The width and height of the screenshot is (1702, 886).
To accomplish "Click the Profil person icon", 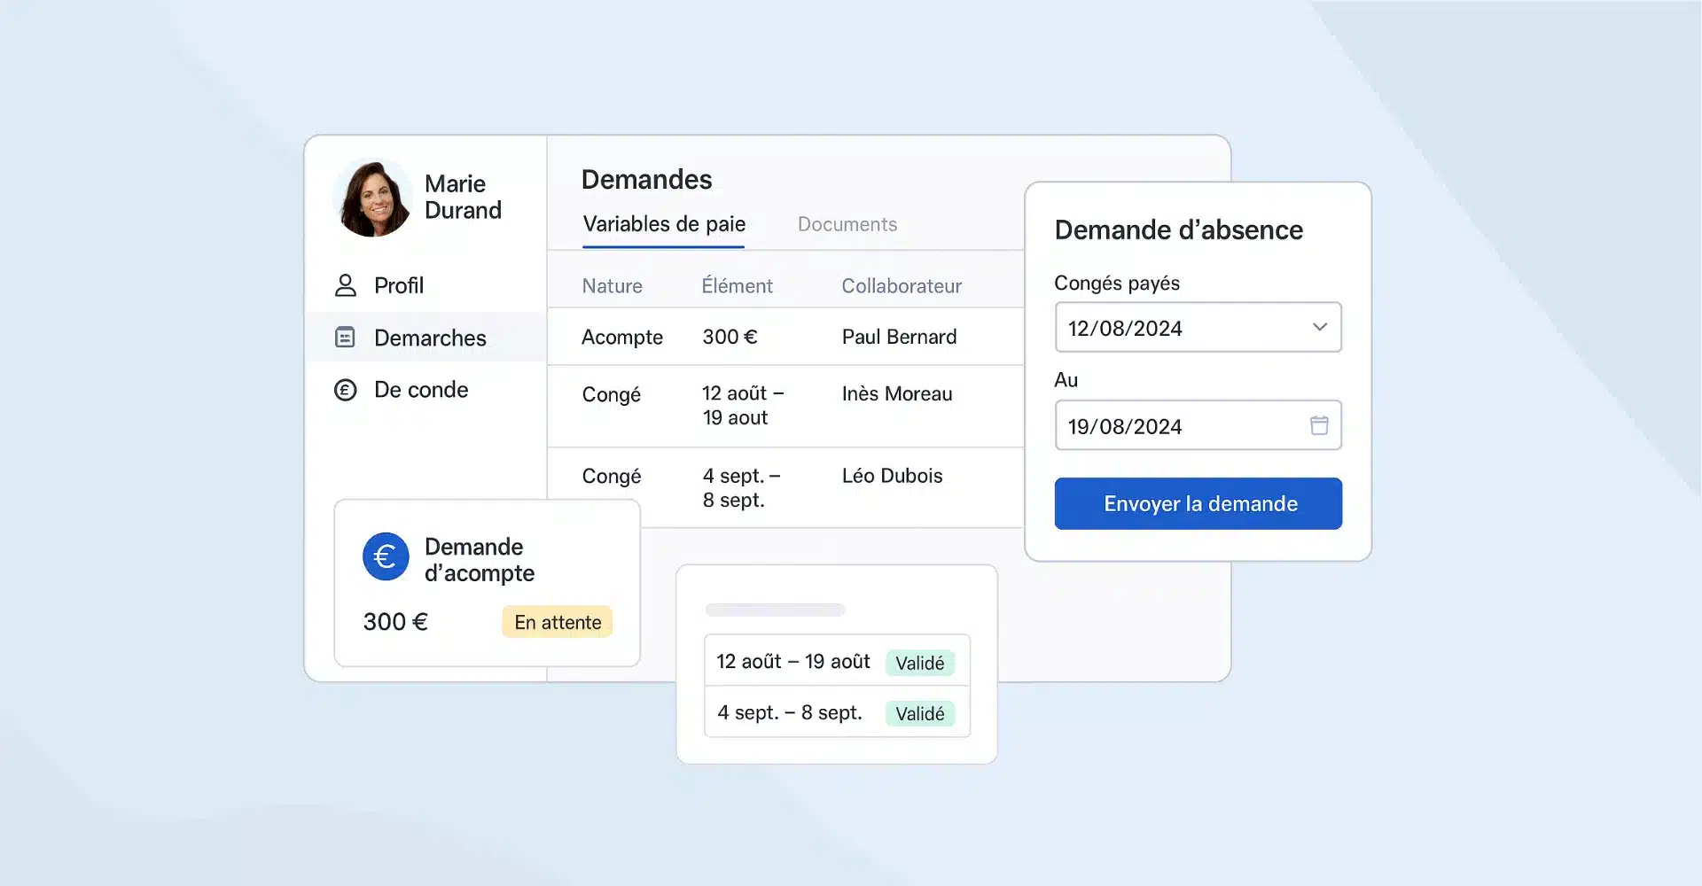I will (x=345, y=285).
